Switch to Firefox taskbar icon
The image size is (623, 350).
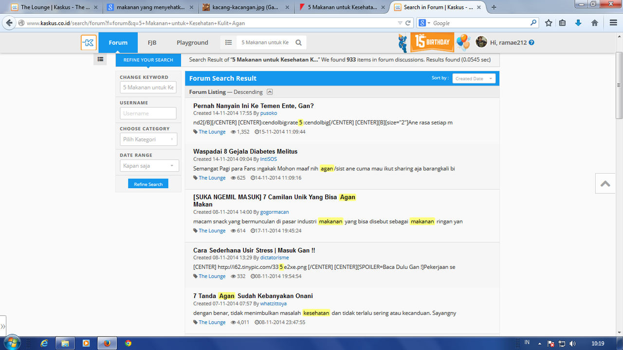click(x=107, y=343)
